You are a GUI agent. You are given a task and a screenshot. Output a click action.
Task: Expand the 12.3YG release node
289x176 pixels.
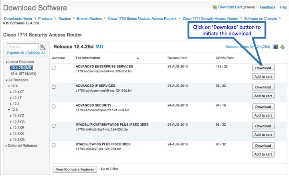click(x=11, y=122)
